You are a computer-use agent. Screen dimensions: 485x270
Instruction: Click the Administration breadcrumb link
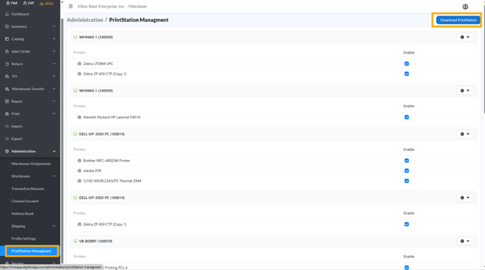[85, 20]
